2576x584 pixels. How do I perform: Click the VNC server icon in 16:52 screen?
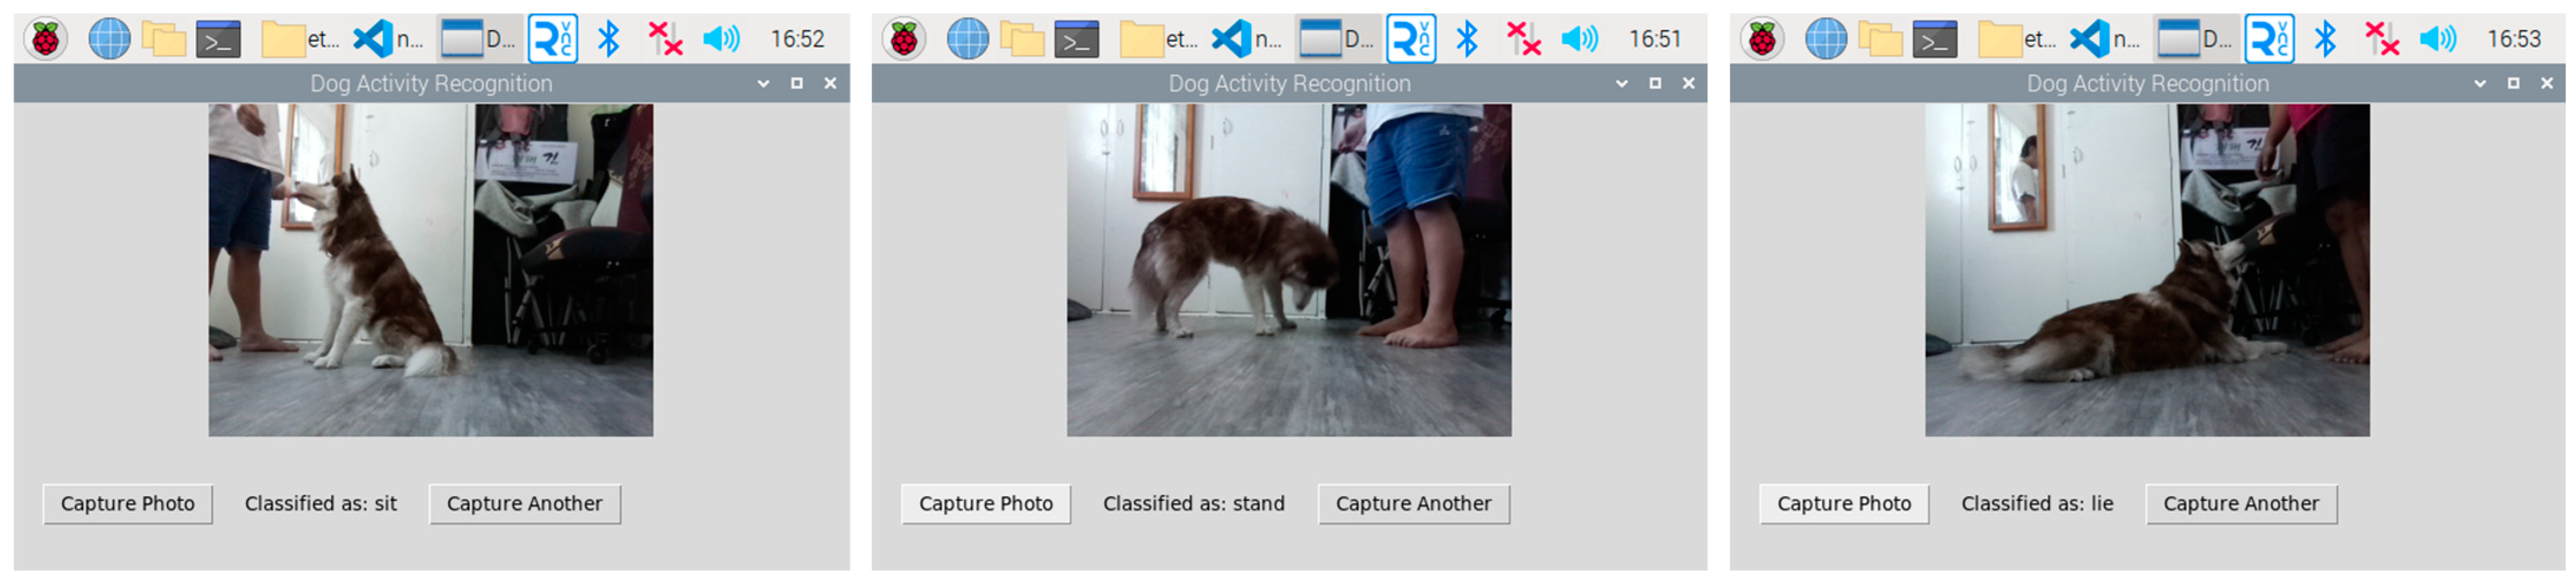pos(552,40)
